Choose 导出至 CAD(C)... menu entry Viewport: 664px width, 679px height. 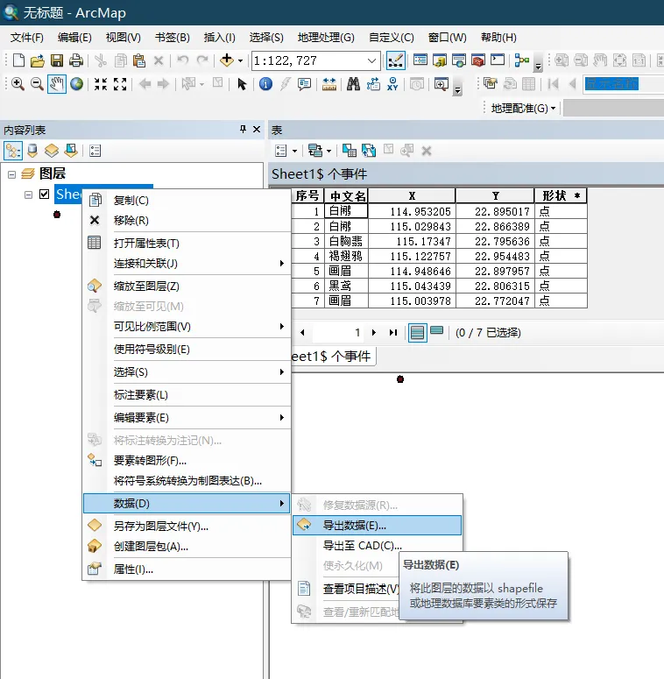pos(377,546)
